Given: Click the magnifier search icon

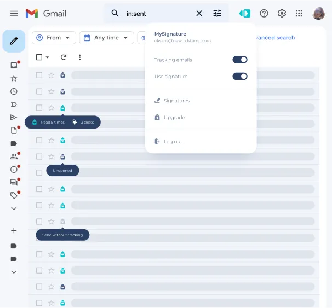Looking at the screenshot, I should (x=115, y=13).
